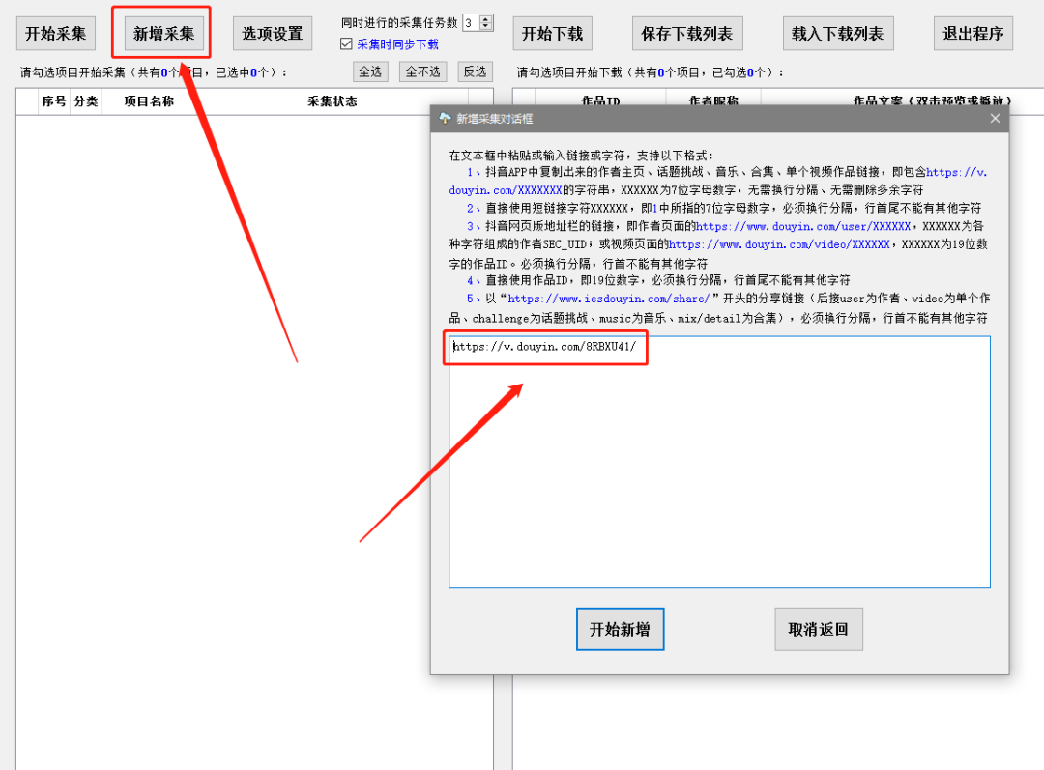The width and height of the screenshot is (1044, 770).
Task: Sort by 序号 column header
Action: [54, 101]
